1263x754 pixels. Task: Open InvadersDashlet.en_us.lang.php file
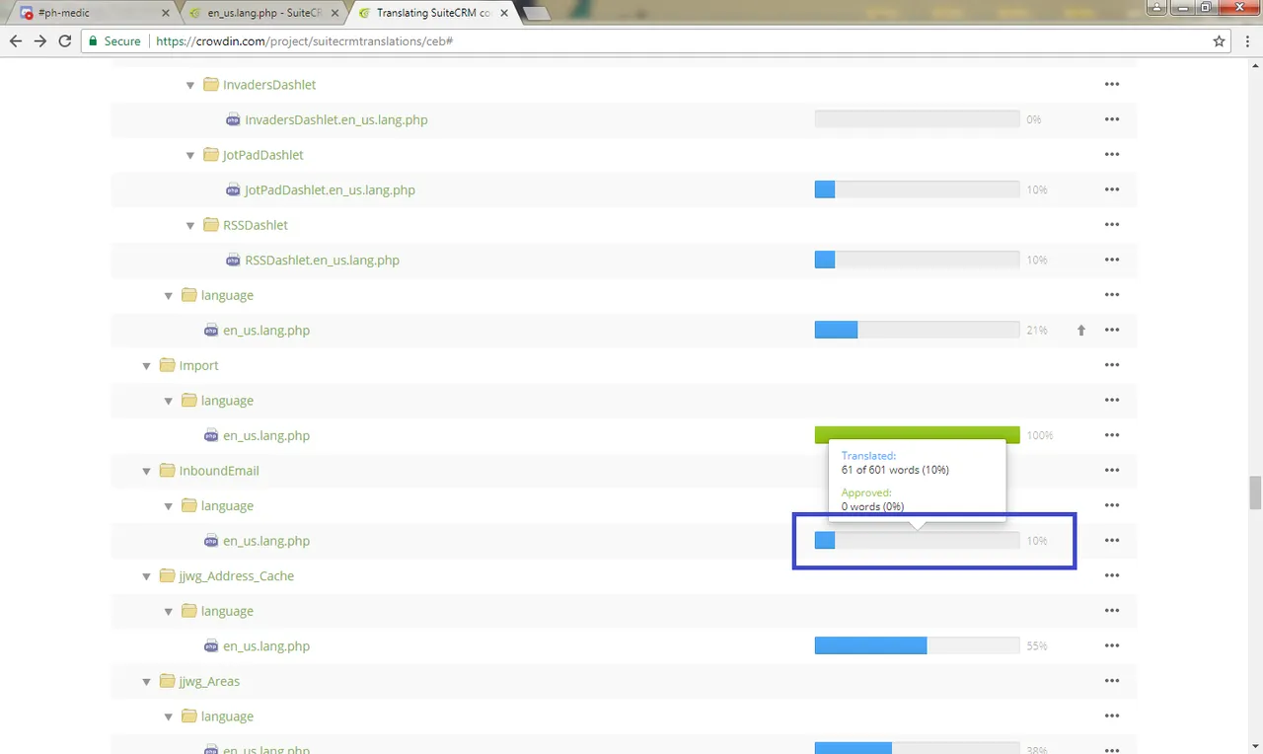(336, 119)
